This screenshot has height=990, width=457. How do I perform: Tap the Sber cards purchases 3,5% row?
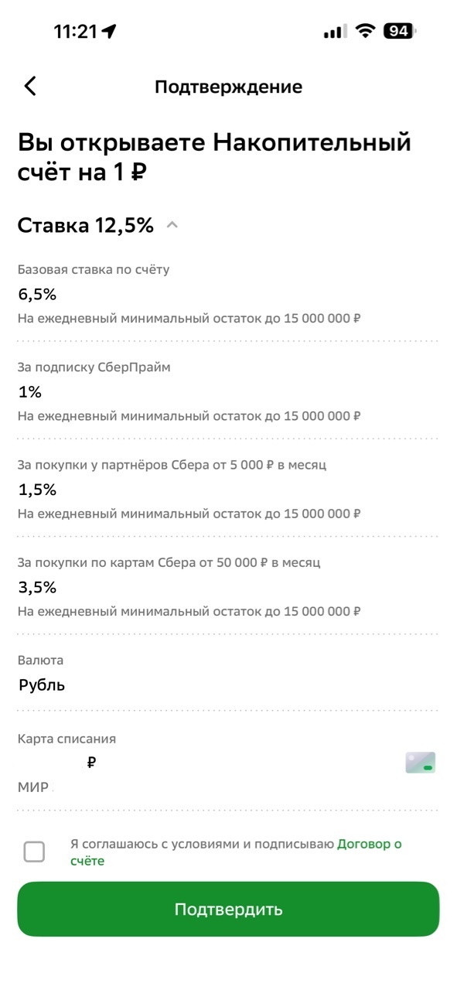coord(228,587)
